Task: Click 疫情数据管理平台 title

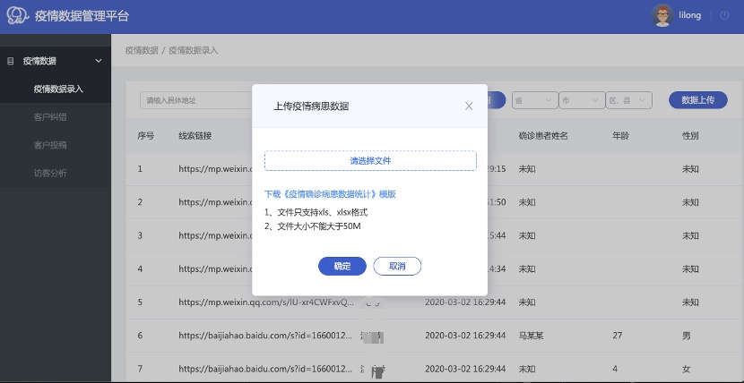Action: pyautogui.click(x=82, y=16)
